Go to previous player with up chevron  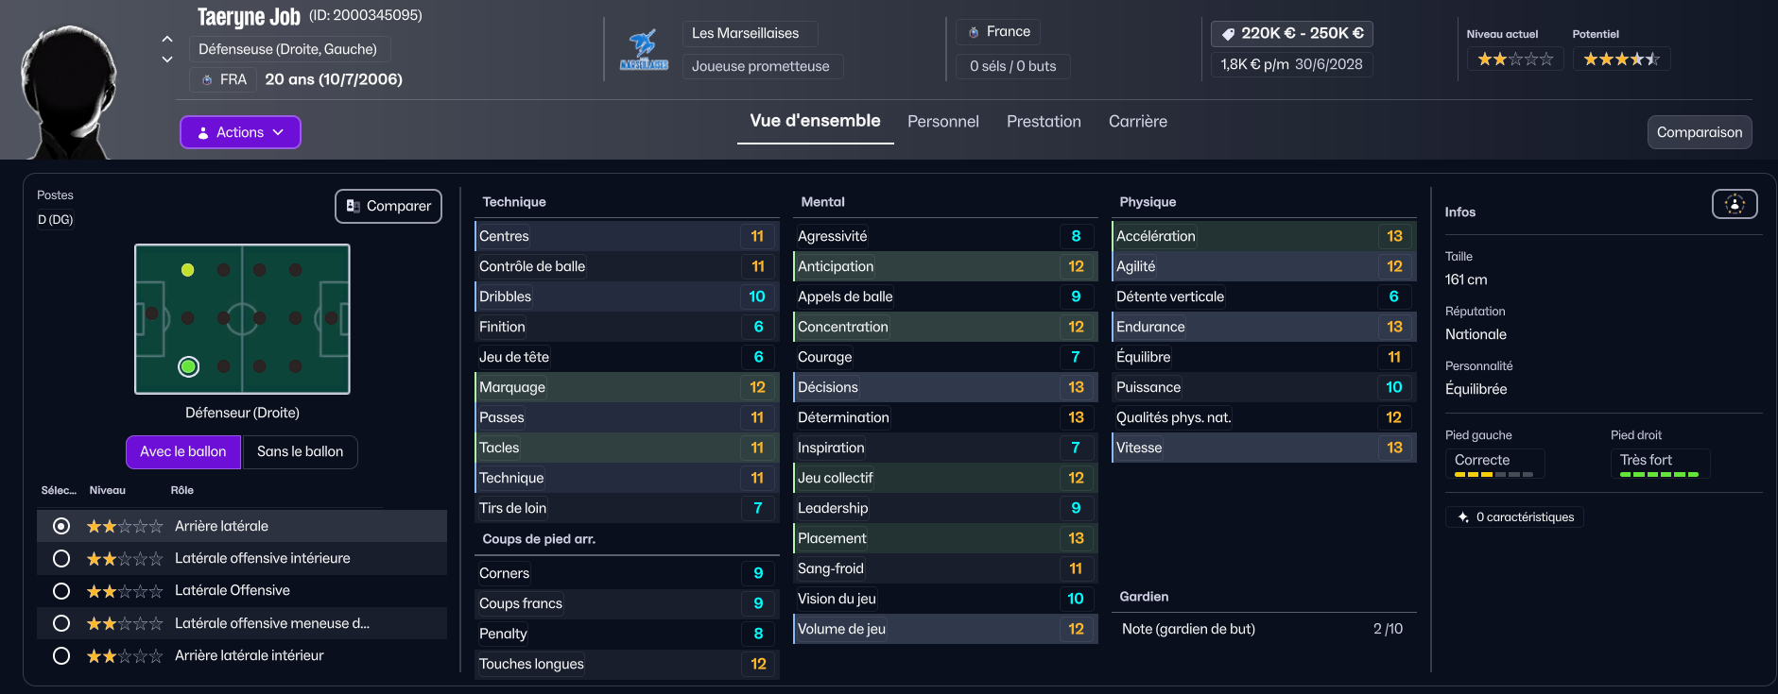coord(167,40)
